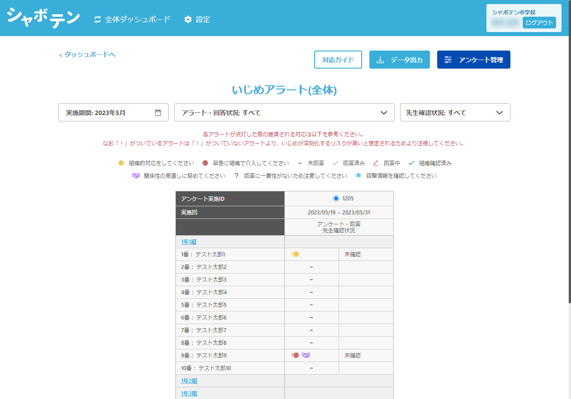Click the name 1番: テスト太郎1
This screenshot has height=399, width=571.
[x=203, y=255]
